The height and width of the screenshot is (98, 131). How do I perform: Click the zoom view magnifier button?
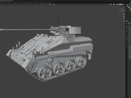[x=124, y=14]
